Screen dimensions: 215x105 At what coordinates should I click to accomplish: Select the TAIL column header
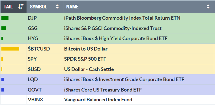tap(14, 6)
